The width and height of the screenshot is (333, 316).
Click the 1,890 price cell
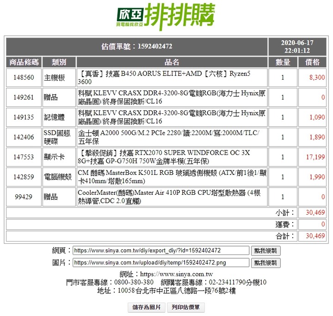(x=312, y=137)
